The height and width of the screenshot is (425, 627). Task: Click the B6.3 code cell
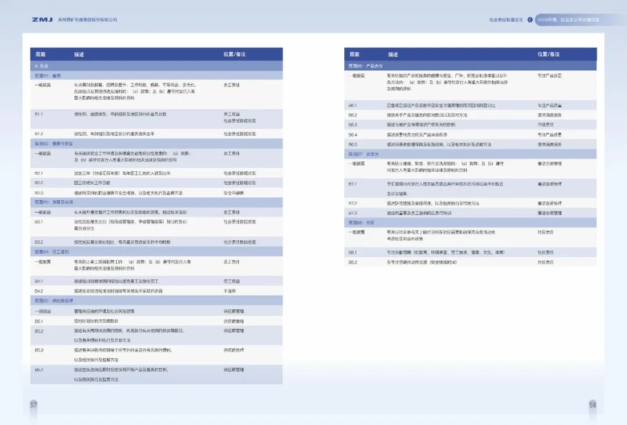pos(353,125)
